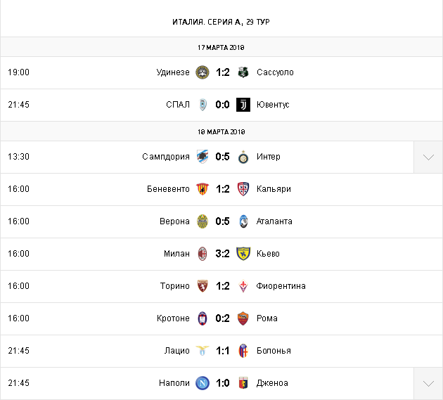Click the Chievo club crest icon
Viewport: 443px width, 400px height.
coord(243,254)
